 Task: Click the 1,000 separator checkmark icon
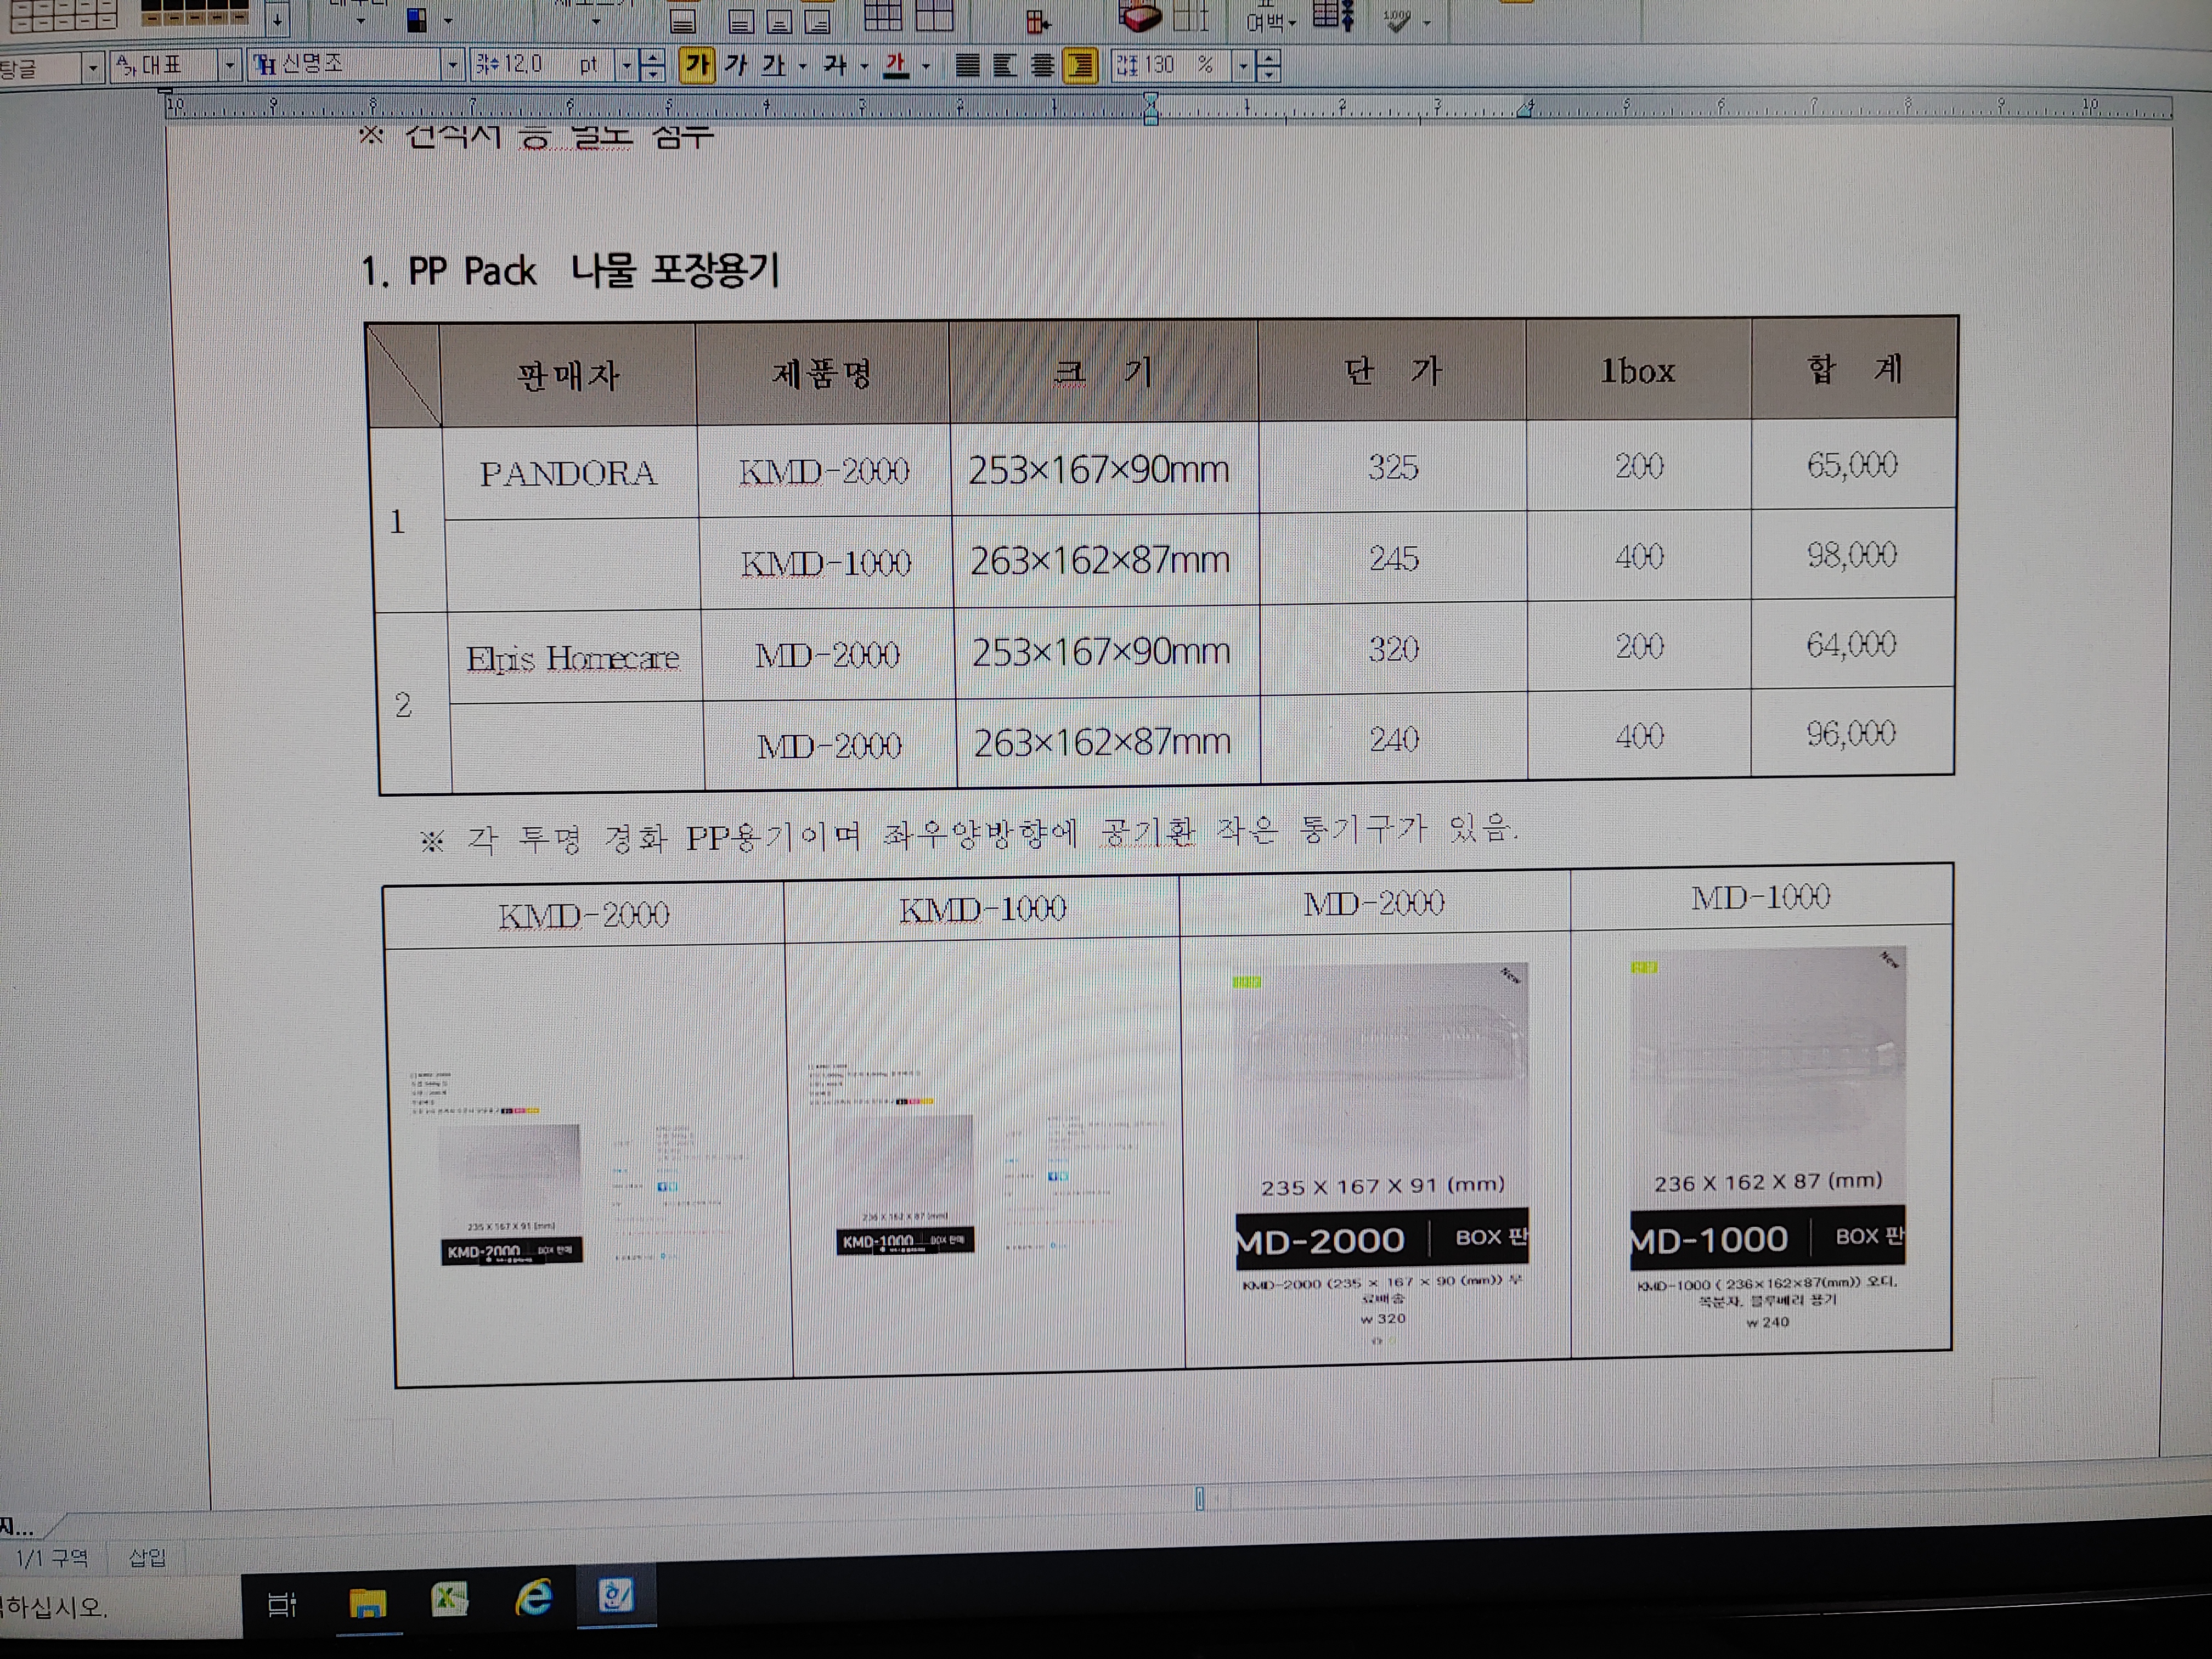click(x=1397, y=20)
